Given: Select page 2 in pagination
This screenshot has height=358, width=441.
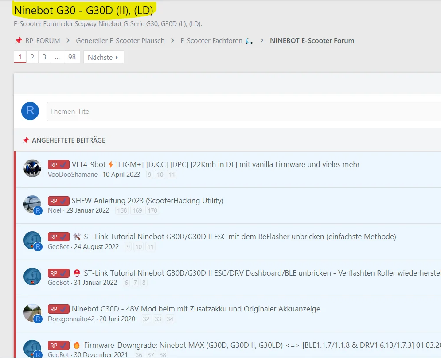Looking at the screenshot, I should pyautogui.click(x=32, y=57).
